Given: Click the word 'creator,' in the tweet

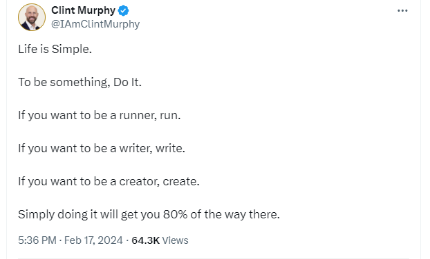Looking at the screenshot, I should coord(140,181).
